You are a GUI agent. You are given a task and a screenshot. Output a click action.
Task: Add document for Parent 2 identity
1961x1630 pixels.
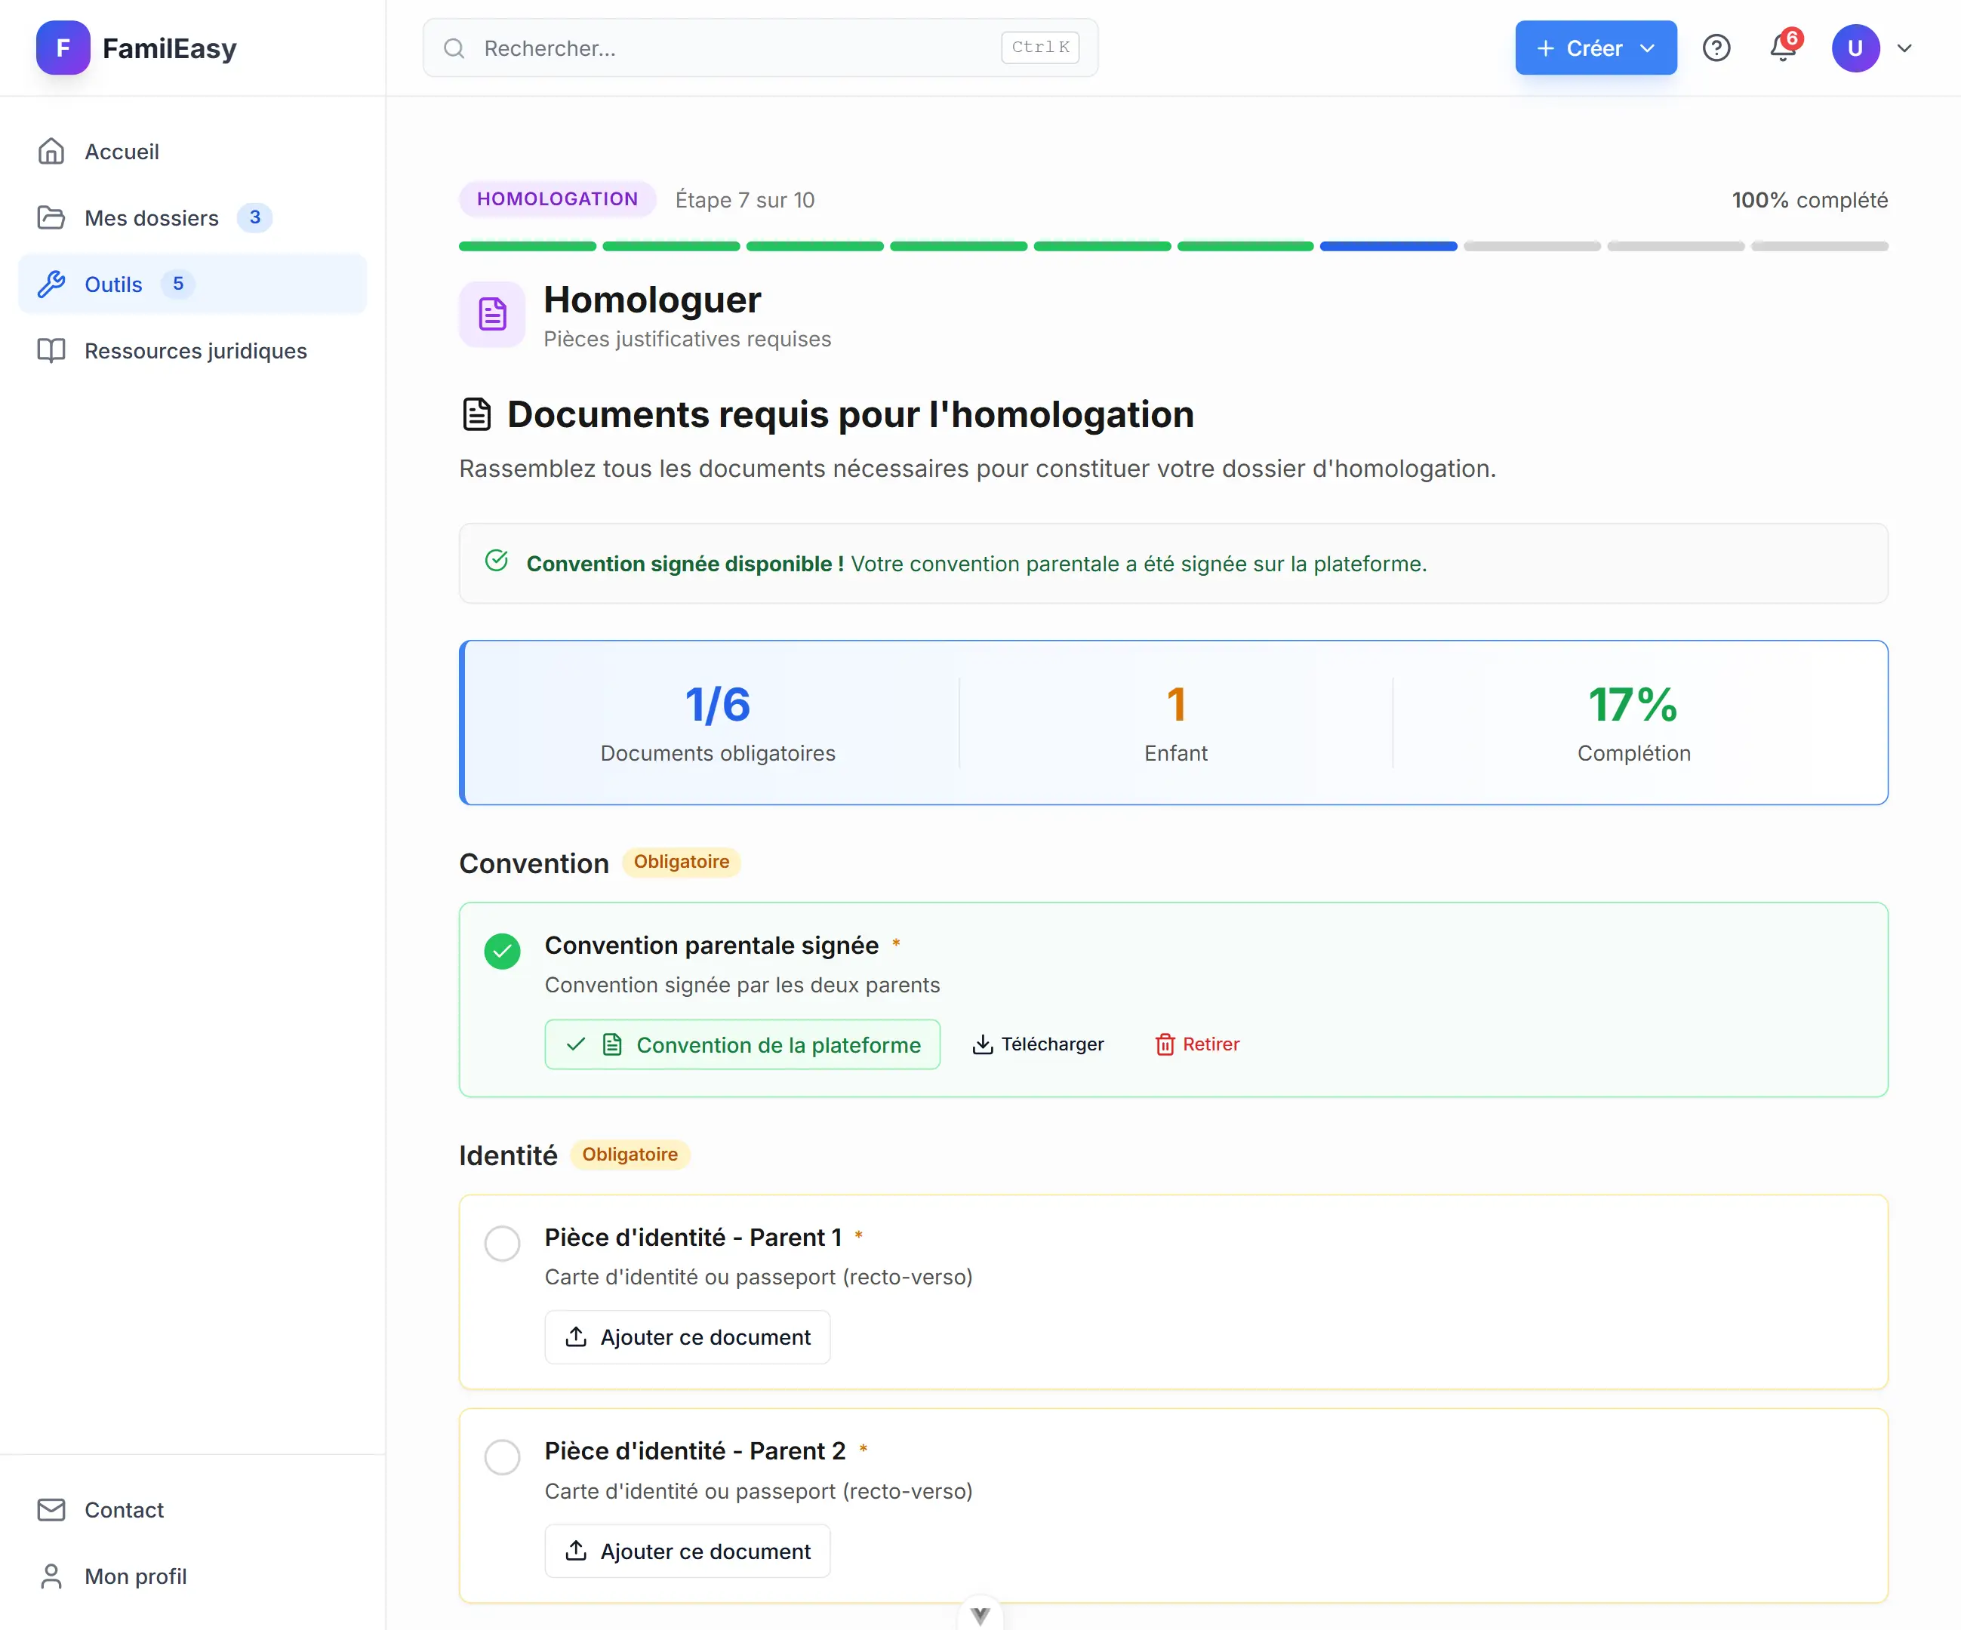(x=688, y=1551)
